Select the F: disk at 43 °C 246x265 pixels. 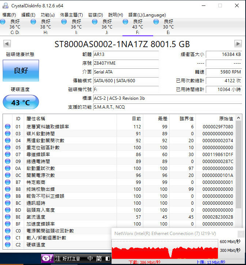pos(138,27)
